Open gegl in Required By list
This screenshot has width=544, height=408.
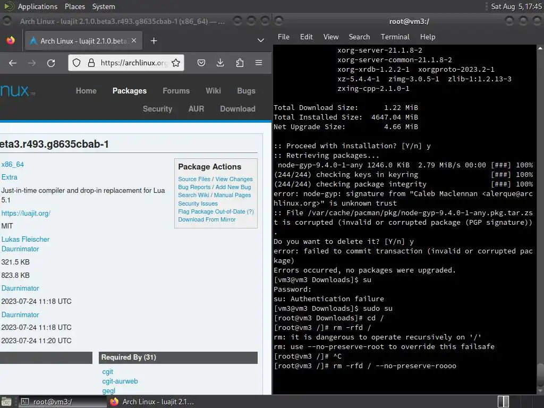click(108, 390)
